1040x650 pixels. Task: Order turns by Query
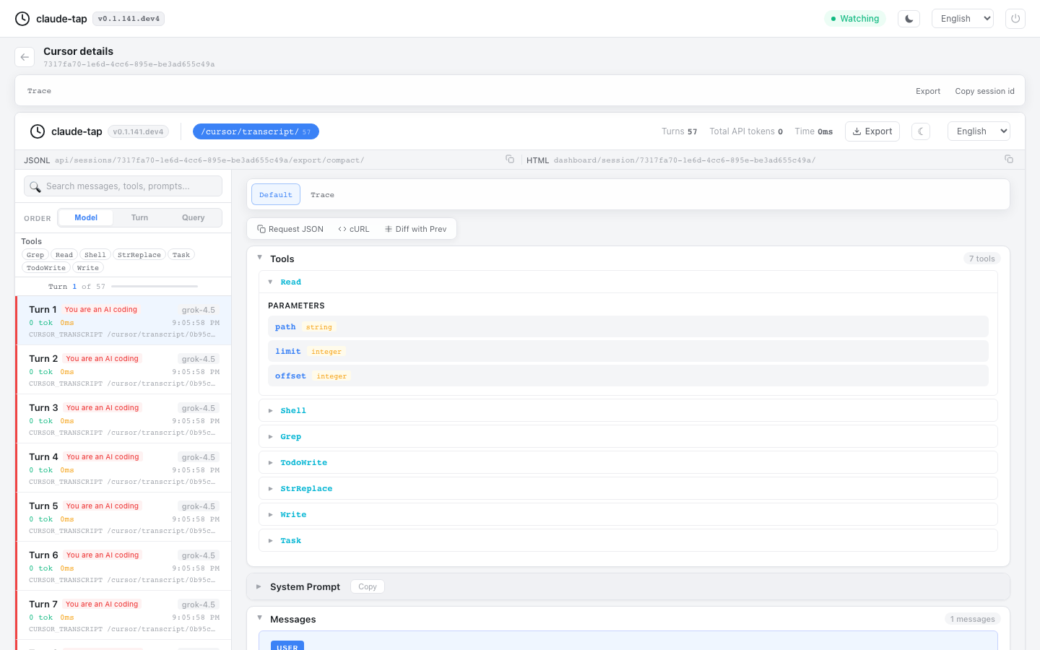pyautogui.click(x=194, y=217)
